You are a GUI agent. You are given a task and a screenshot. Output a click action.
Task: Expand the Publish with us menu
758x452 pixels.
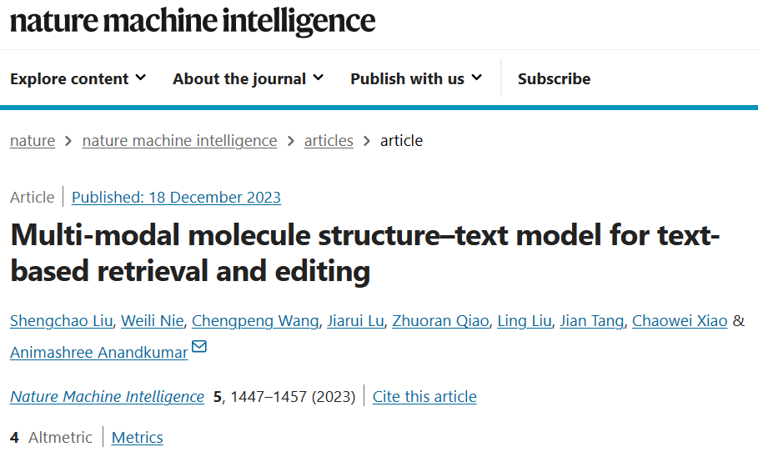click(415, 78)
